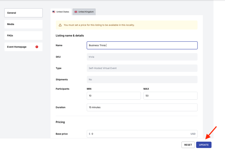Edit the MIN participants field
The width and height of the screenshot is (225, 150).
coord(114,96)
